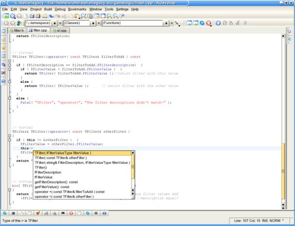Viewport: 295px width, 226px height.
Task: Select 'fFilterValue' in completion list
Action: (x=82, y=177)
